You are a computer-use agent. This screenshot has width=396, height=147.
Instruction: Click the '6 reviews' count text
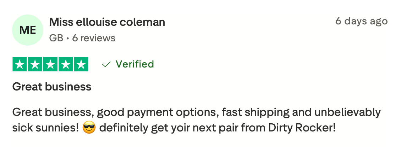tap(94, 38)
